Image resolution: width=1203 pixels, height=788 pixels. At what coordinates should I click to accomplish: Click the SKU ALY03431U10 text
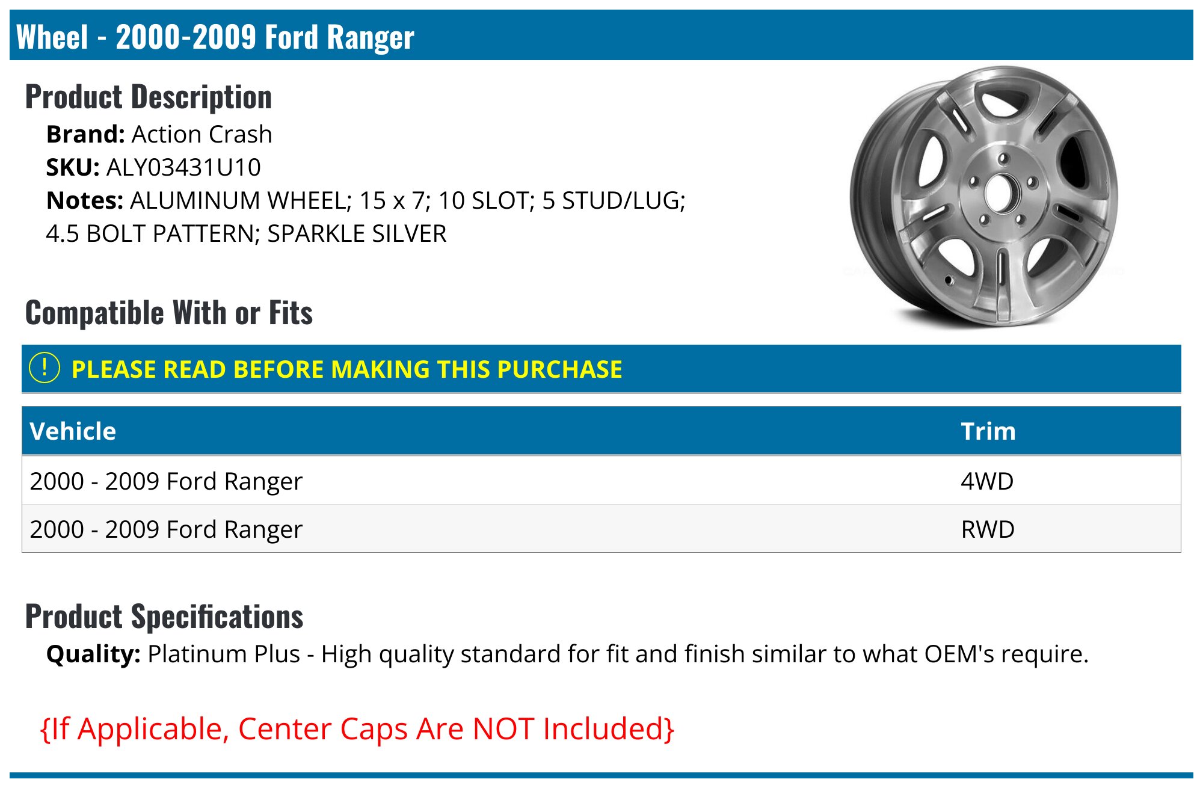pyautogui.click(x=153, y=167)
